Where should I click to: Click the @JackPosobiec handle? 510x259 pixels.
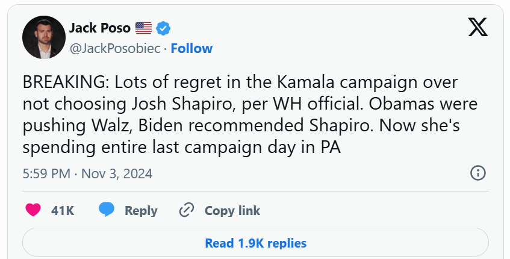click(115, 48)
